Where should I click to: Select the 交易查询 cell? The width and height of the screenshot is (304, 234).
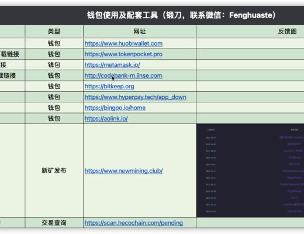tap(54, 223)
